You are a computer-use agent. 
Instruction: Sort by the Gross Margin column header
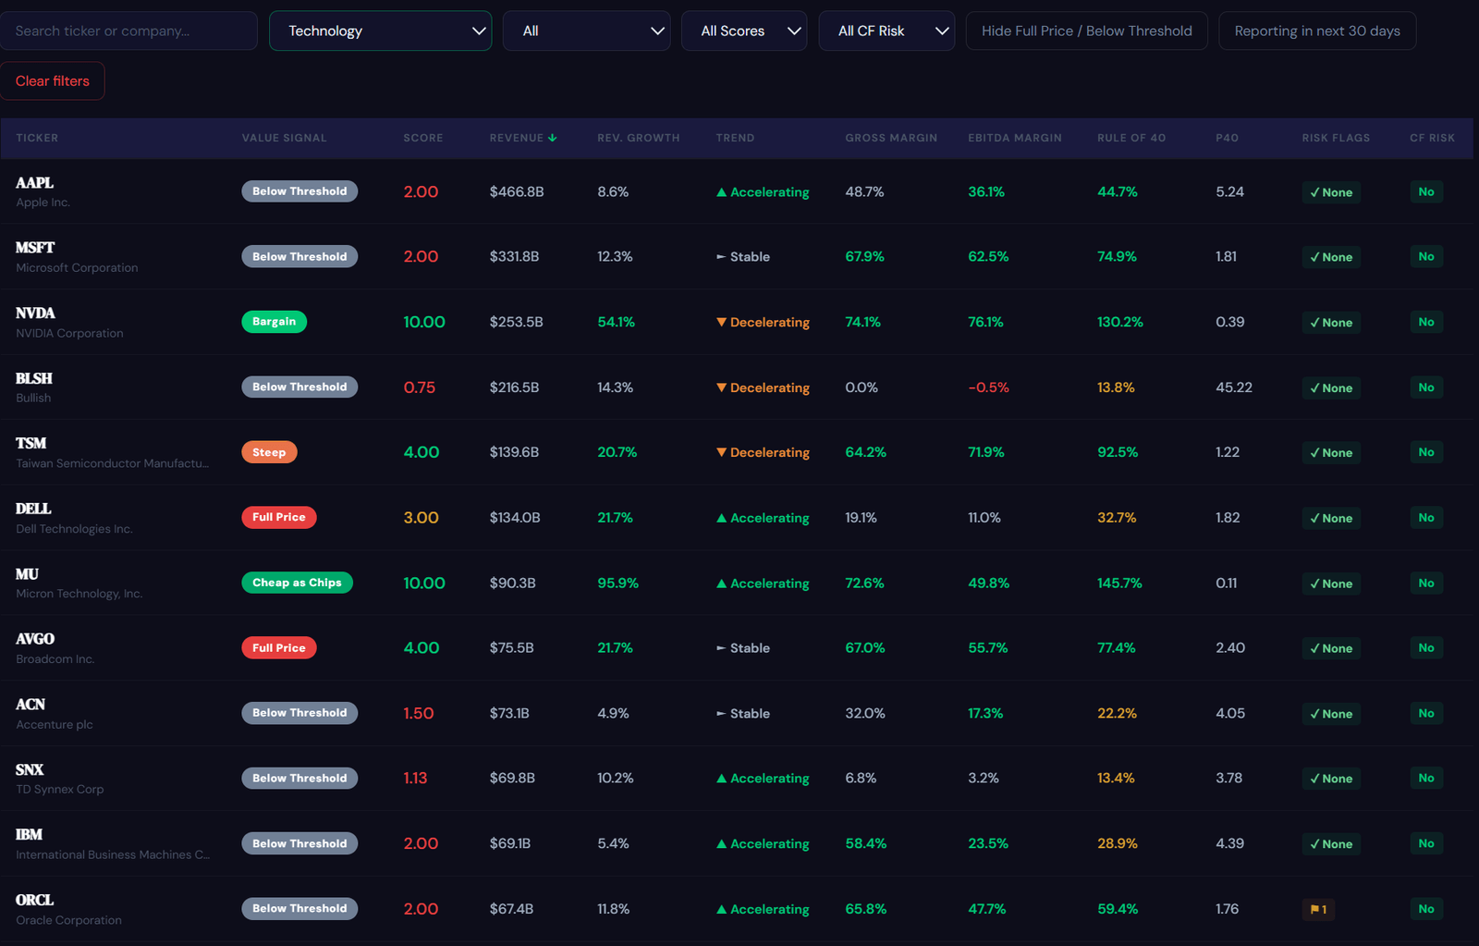click(x=891, y=138)
